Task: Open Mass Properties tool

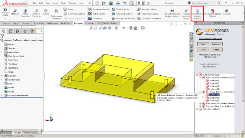Action: [25, 13]
